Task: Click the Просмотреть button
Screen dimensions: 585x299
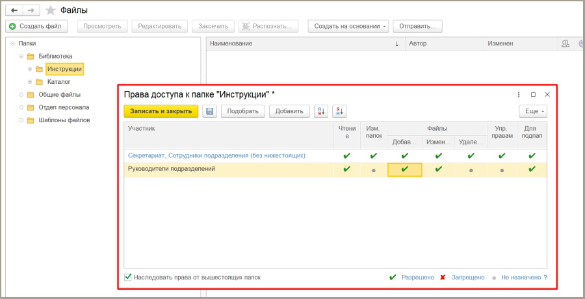Action: click(102, 26)
